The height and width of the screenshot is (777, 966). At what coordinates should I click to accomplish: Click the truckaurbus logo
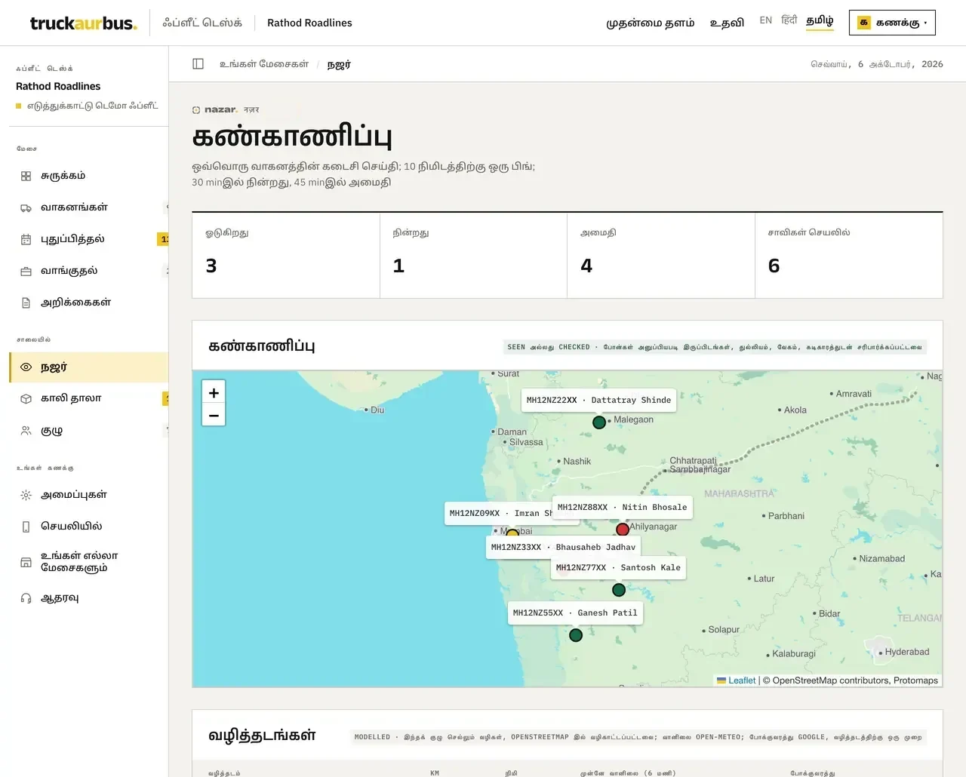coord(83,23)
